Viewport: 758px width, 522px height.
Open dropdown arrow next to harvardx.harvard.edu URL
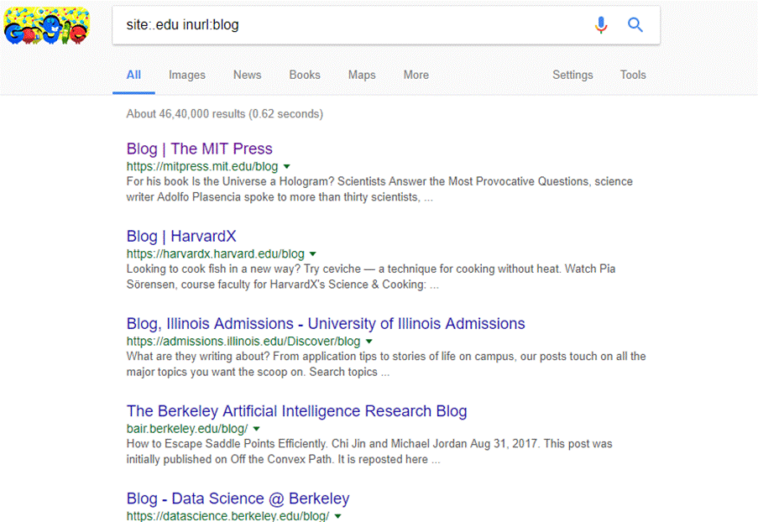pos(313,253)
